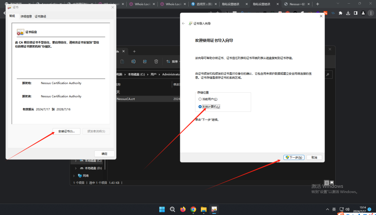Click the rename icon in File Explorer toolbar
376x215 pixels.
coord(134,62)
